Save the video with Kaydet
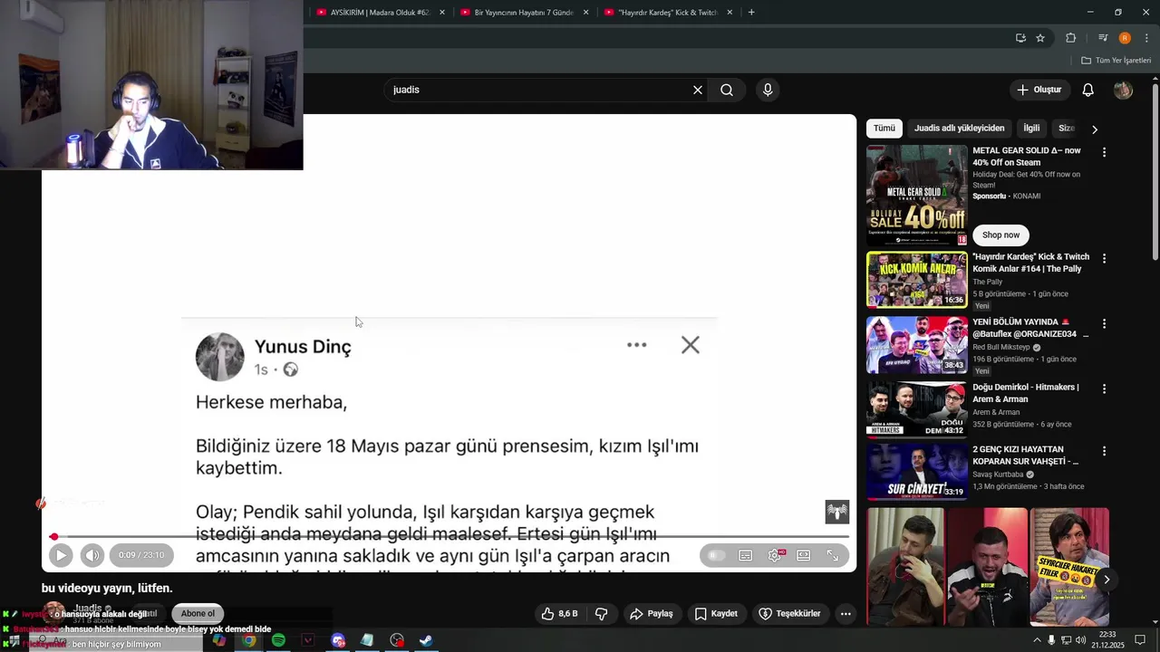Screen dimensions: 1160x652 716,614
